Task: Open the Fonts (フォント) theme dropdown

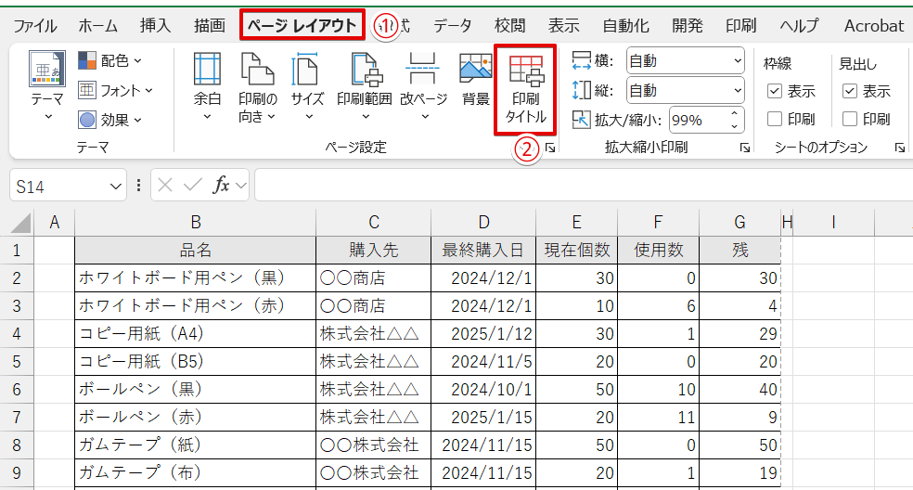Action: pos(115,90)
